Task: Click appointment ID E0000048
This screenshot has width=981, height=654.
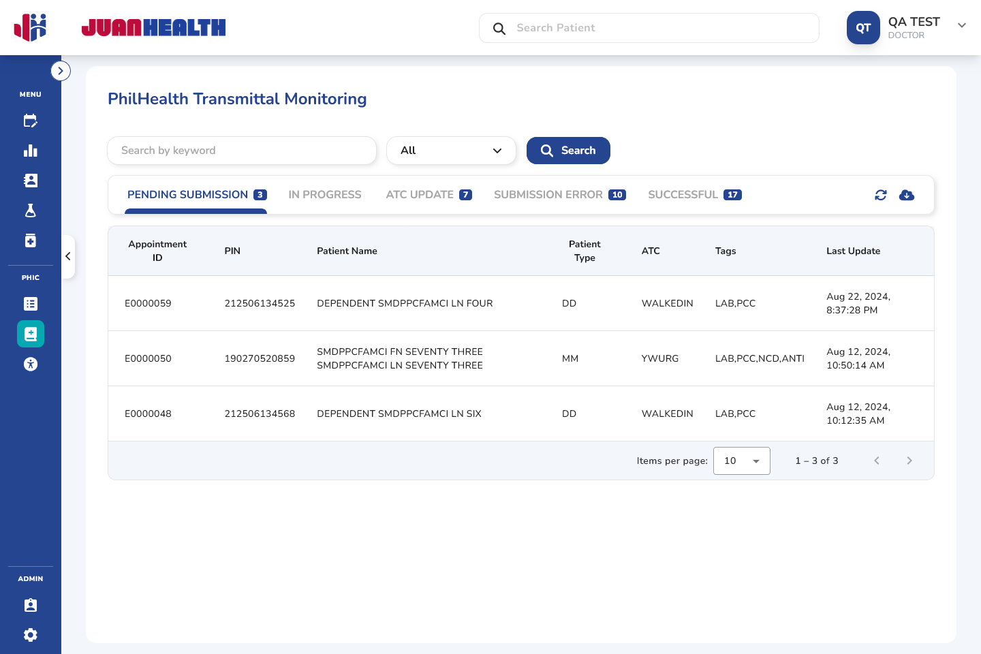Action: (148, 414)
